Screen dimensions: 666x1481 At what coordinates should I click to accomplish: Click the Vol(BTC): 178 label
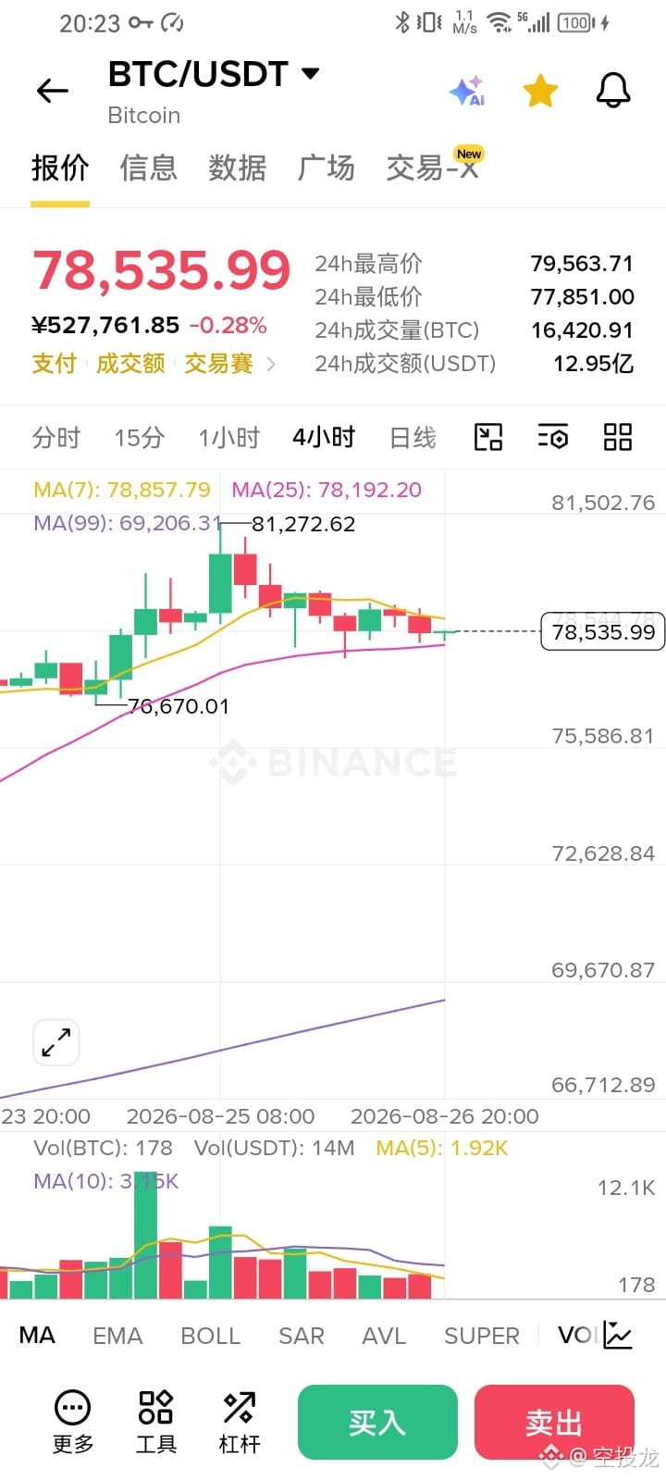coord(103,1148)
